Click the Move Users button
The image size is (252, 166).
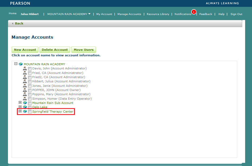pyautogui.click(x=84, y=50)
